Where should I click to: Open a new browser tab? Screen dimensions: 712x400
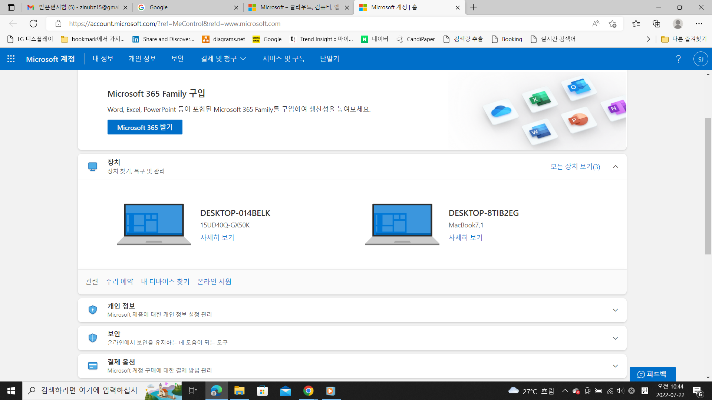(x=474, y=7)
